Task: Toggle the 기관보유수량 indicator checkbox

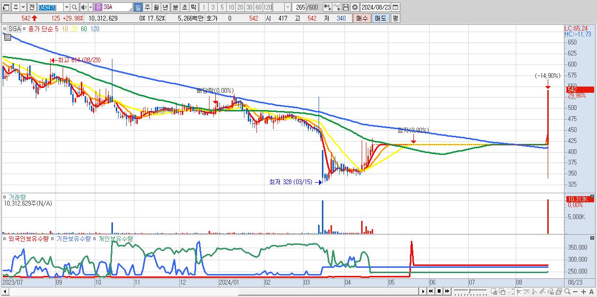Action: 53,238
